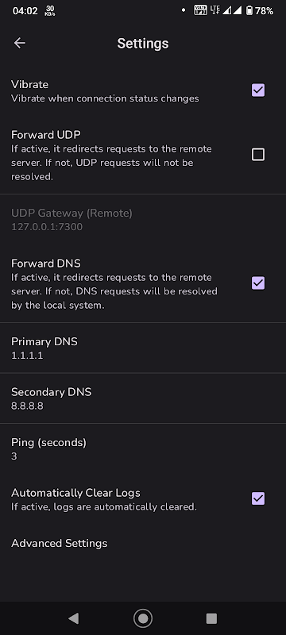Uncheck the Vibrate checkbox
Image resolution: width=286 pixels, height=635 pixels.
(x=258, y=90)
